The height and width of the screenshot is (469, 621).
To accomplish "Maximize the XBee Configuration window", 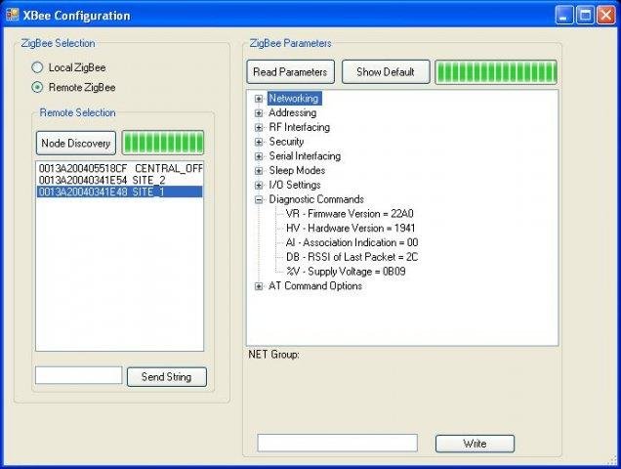I will [585, 15].
